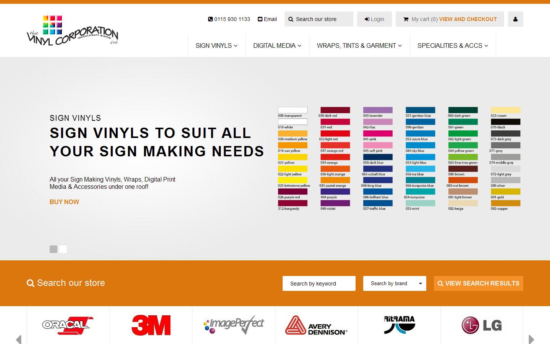Open the SPECIALITIES & ACCS menu
This screenshot has width=550, height=344.
[453, 45]
